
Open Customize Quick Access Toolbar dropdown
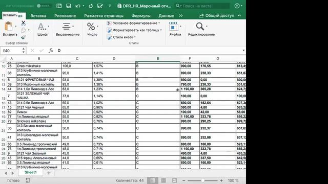pos(110,6)
